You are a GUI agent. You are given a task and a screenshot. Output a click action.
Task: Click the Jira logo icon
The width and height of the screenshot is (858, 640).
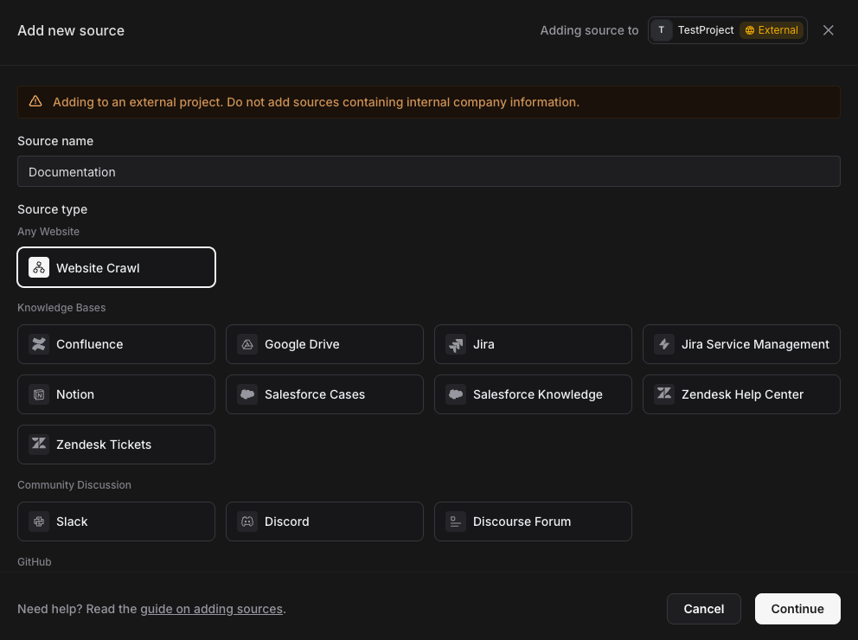tap(456, 344)
